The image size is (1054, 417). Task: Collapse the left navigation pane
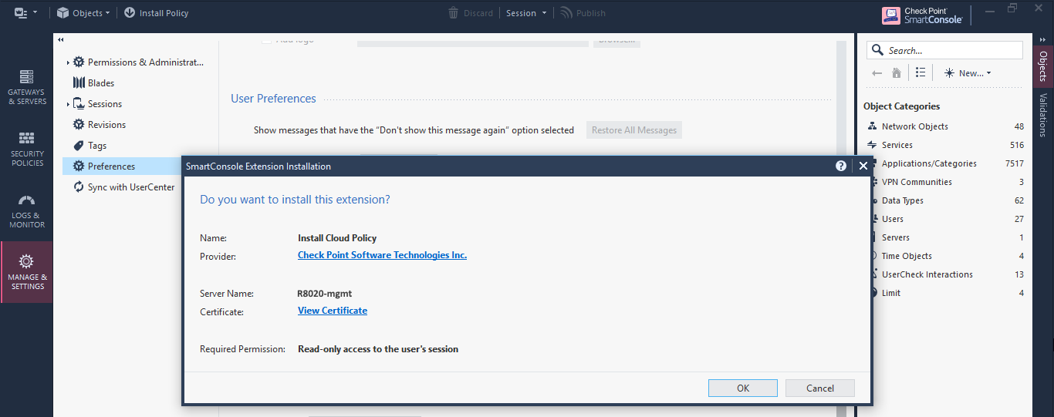[60, 40]
